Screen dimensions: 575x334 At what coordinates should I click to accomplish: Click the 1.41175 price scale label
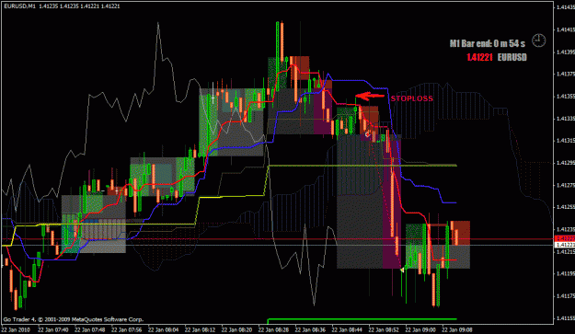(x=566, y=296)
